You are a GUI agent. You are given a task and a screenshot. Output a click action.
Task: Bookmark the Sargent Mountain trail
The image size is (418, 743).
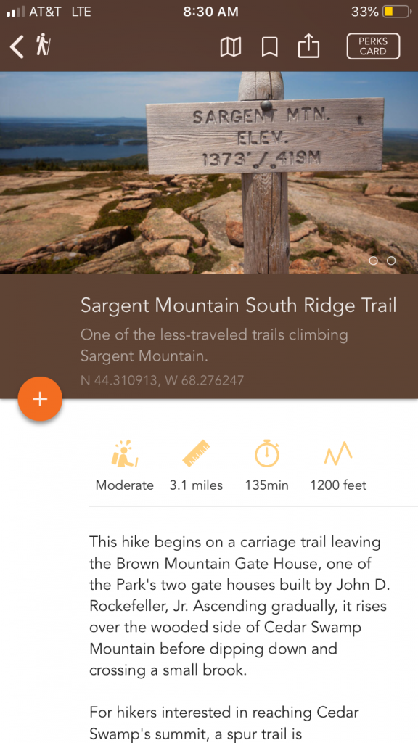[270, 47]
